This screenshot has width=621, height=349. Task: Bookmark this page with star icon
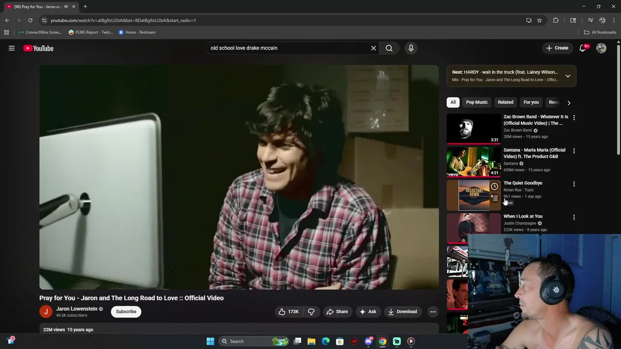539,20
